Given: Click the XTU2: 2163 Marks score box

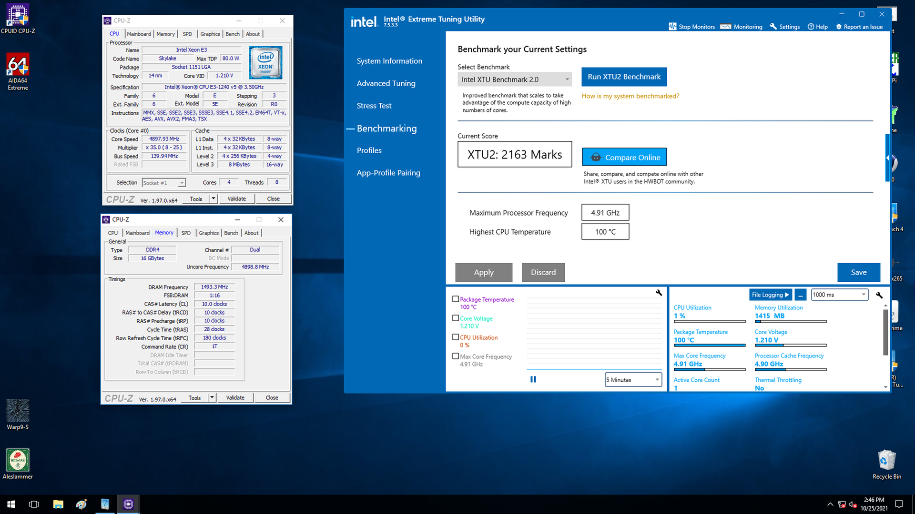Looking at the screenshot, I should point(515,154).
